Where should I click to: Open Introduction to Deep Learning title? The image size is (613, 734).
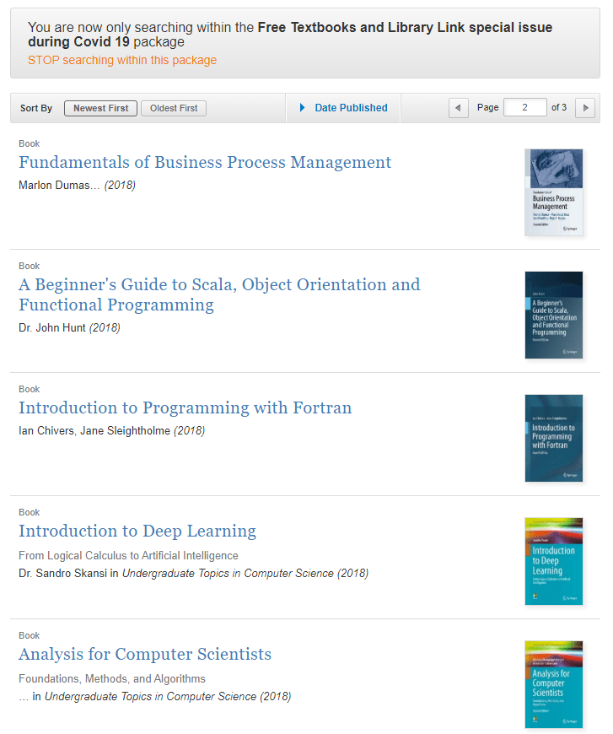[x=137, y=531]
